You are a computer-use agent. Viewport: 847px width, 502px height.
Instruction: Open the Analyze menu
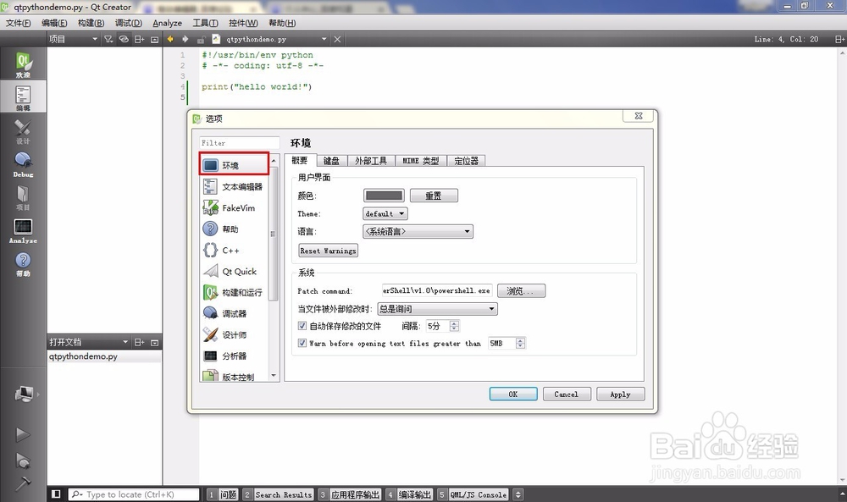[167, 23]
